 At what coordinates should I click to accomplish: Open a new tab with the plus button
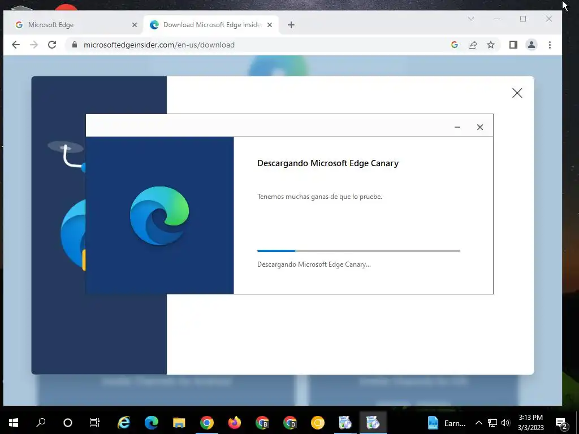291,25
